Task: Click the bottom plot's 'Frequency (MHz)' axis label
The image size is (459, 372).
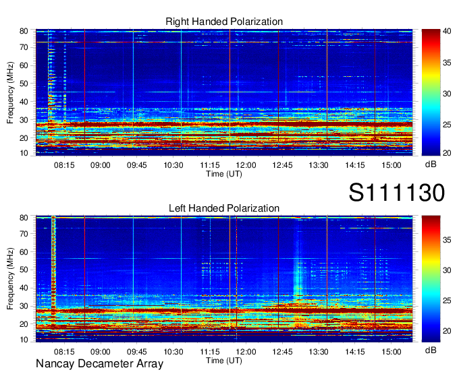Action: point(10,279)
